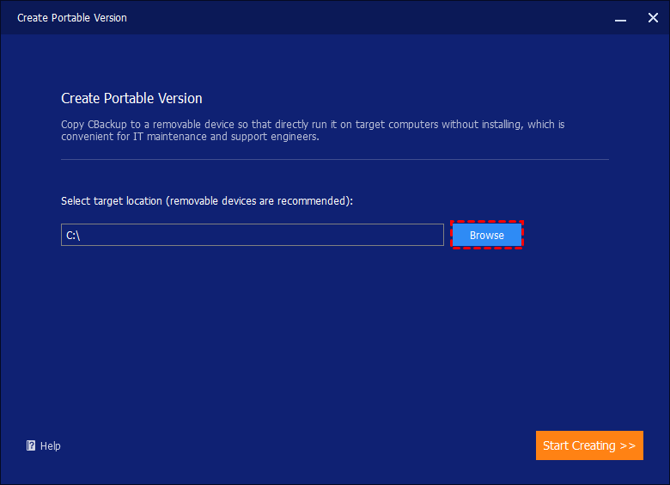Focus the target location path field
This screenshot has width=670, height=485.
[252, 236]
